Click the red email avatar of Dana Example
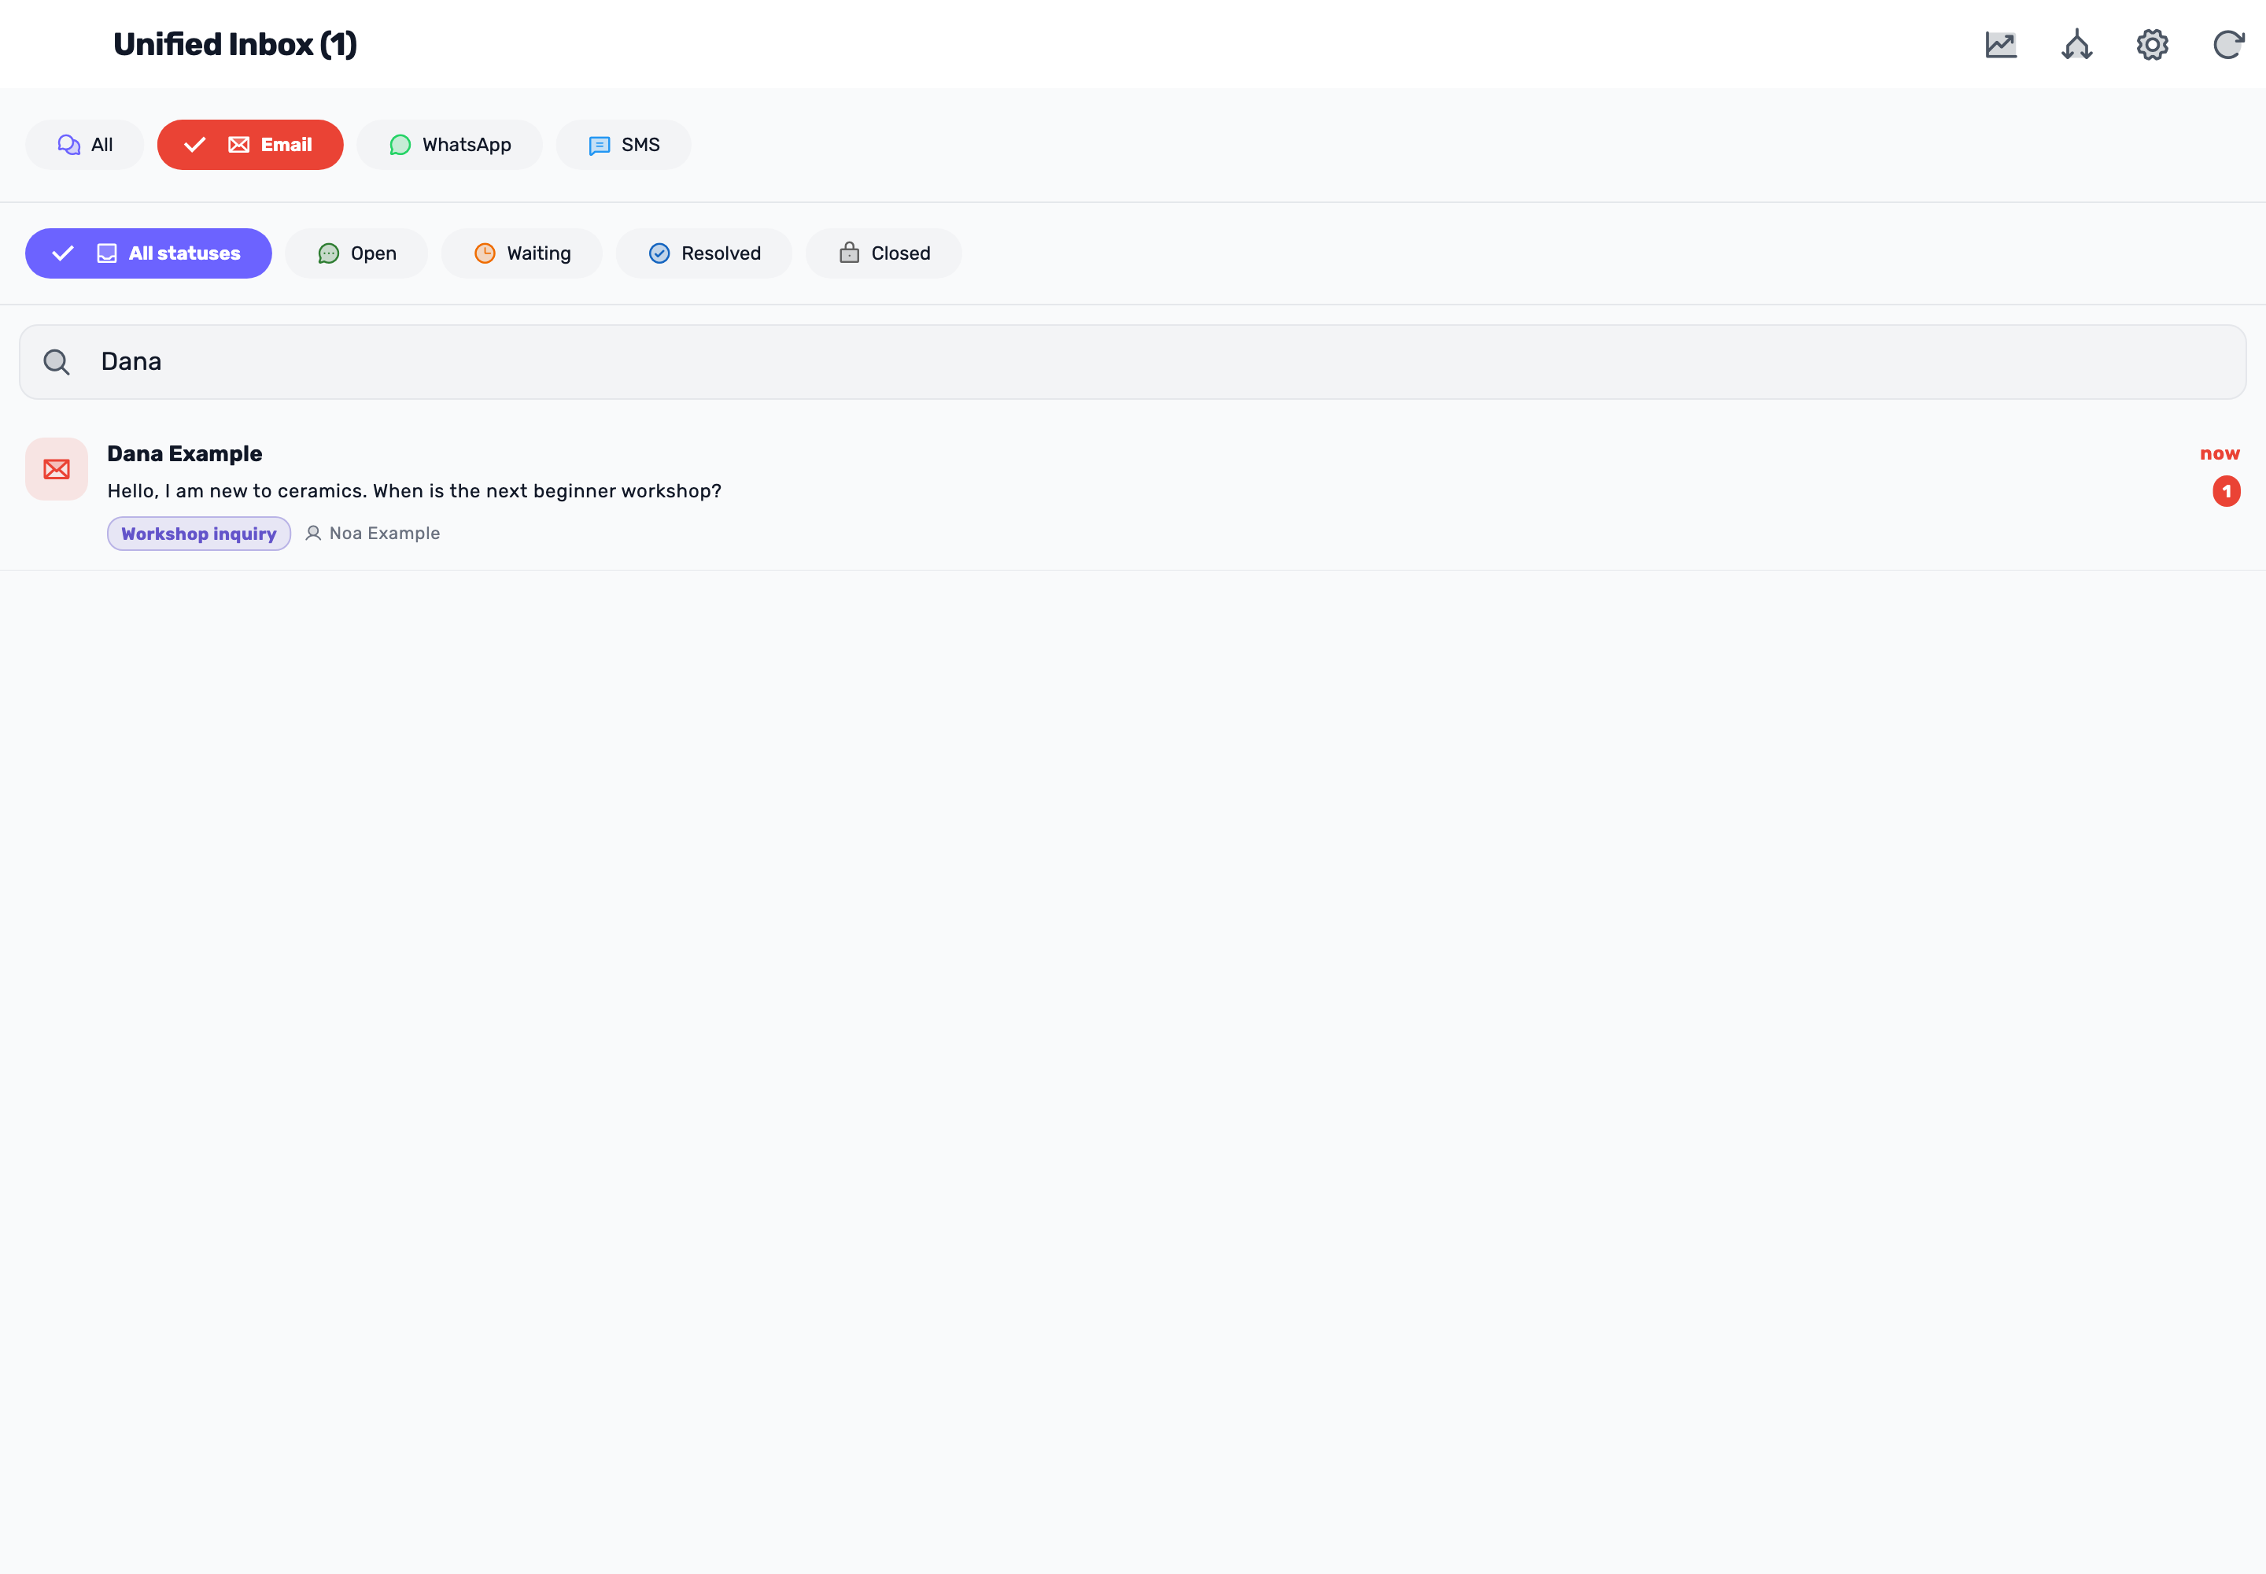The image size is (2266, 1574). (x=56, y=469)
